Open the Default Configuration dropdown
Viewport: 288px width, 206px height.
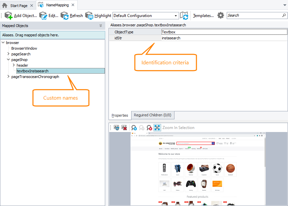(176, 15)
